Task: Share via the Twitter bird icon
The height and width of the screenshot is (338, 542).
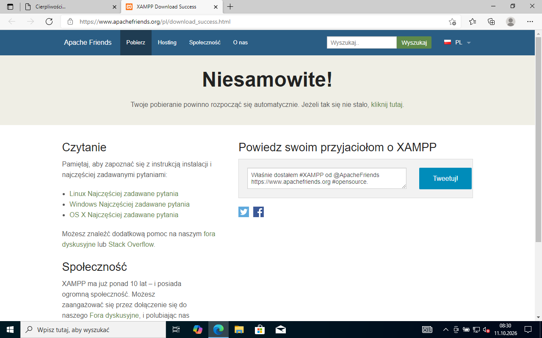Action: coord(243,212)
